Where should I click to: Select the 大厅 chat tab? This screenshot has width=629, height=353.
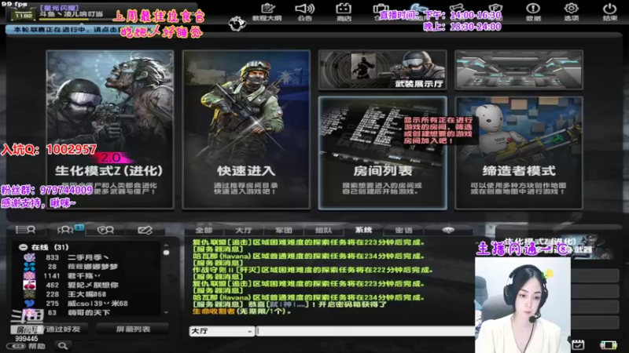click(244, 230)
